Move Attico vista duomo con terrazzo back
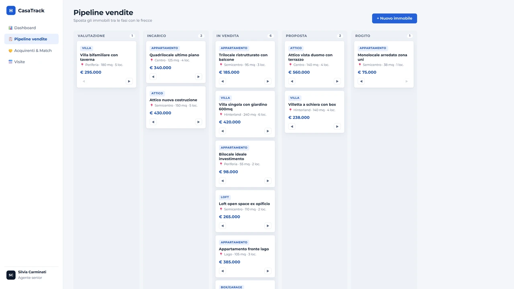Viewport: 514px width, 289px height. (x=292, y=81)
